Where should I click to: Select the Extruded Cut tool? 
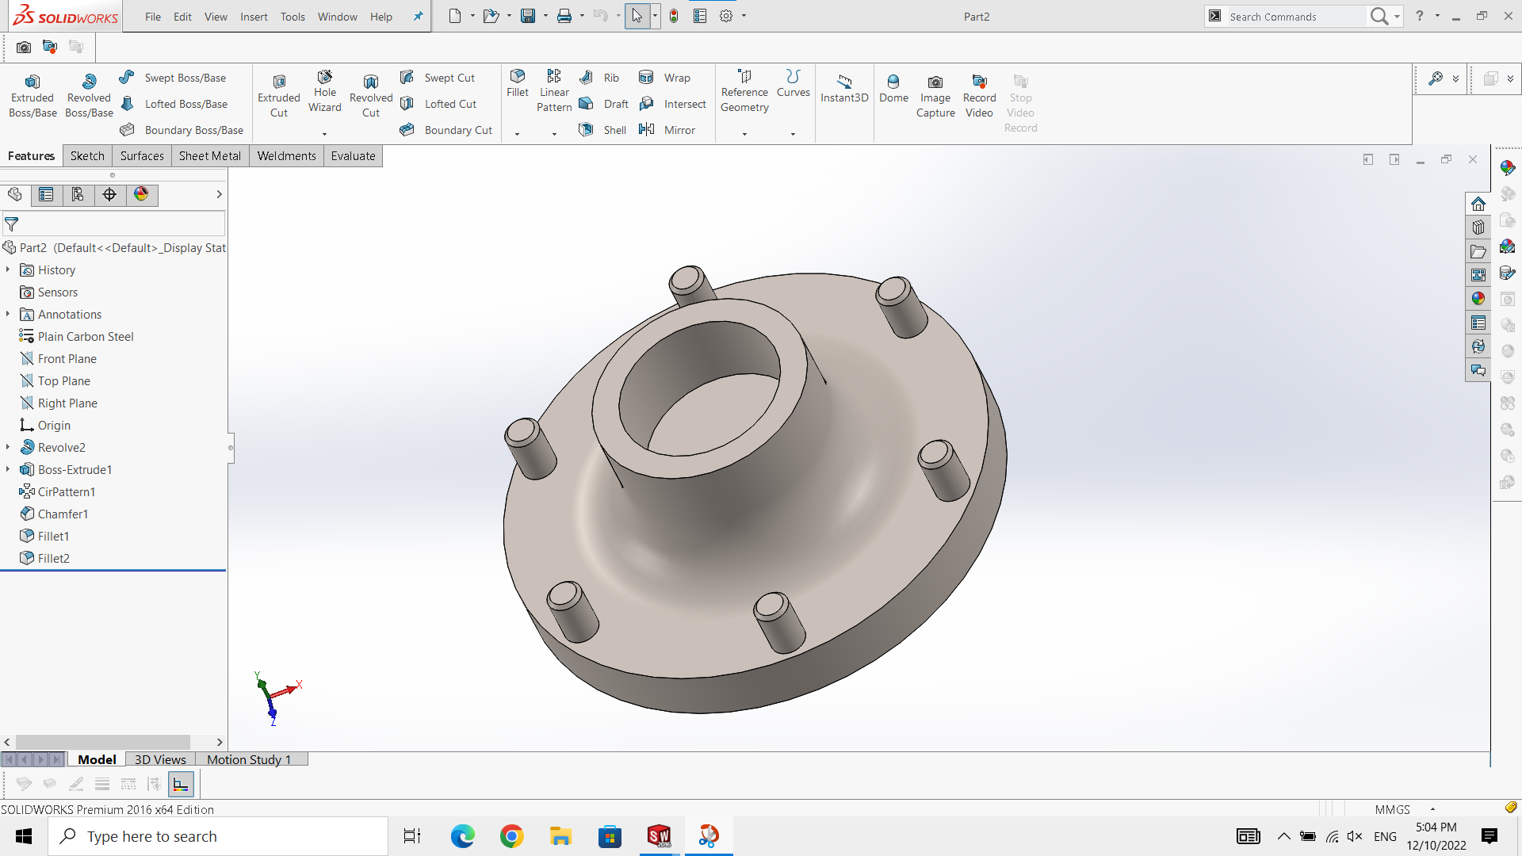pos(279,97)
